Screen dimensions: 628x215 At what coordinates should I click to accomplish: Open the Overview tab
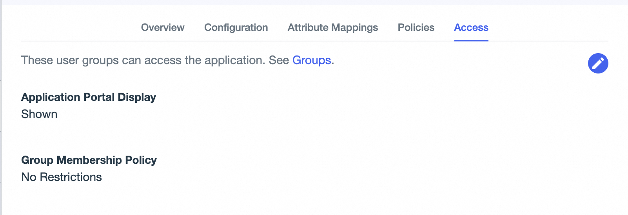pyautogui.click(x=163, y=27)
